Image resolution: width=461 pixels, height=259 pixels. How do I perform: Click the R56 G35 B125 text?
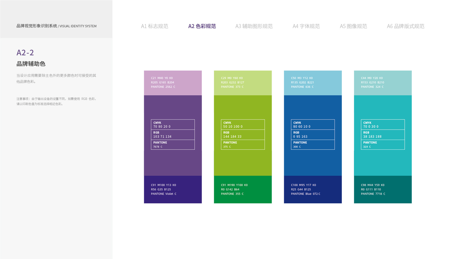tap(161, 189)
